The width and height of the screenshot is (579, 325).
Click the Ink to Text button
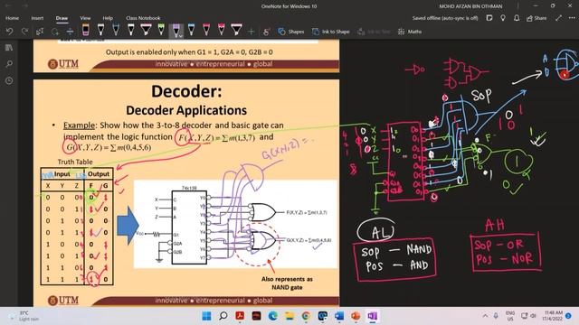click(x=374, y=32)
